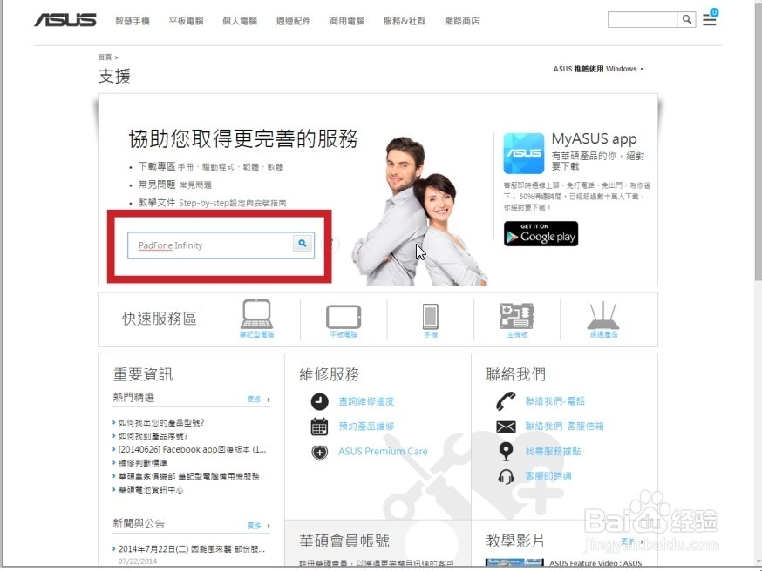Go to 首頁 breadcrumb link

[x=105, y=57]
